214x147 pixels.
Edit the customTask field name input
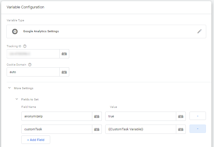pos(57,129)
